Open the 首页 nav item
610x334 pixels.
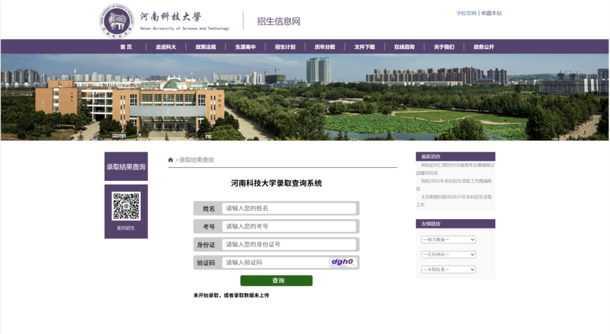(126, 47)
